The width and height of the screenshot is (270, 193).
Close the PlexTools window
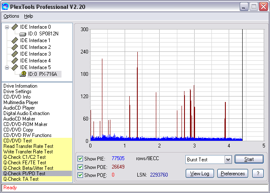click(x=263, y=7)
